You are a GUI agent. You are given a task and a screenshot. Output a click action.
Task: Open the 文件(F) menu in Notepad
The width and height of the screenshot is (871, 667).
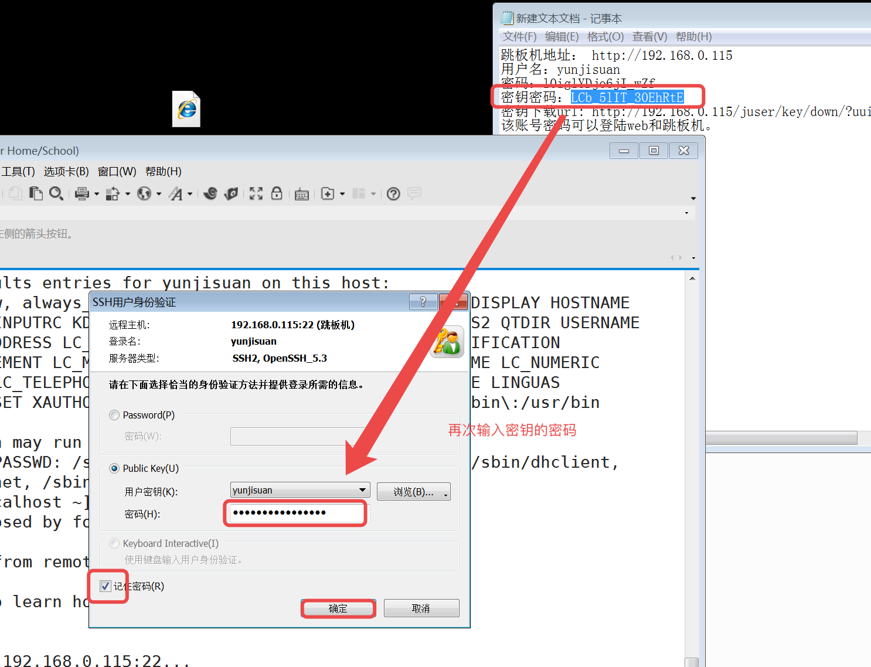click(519, 37)
